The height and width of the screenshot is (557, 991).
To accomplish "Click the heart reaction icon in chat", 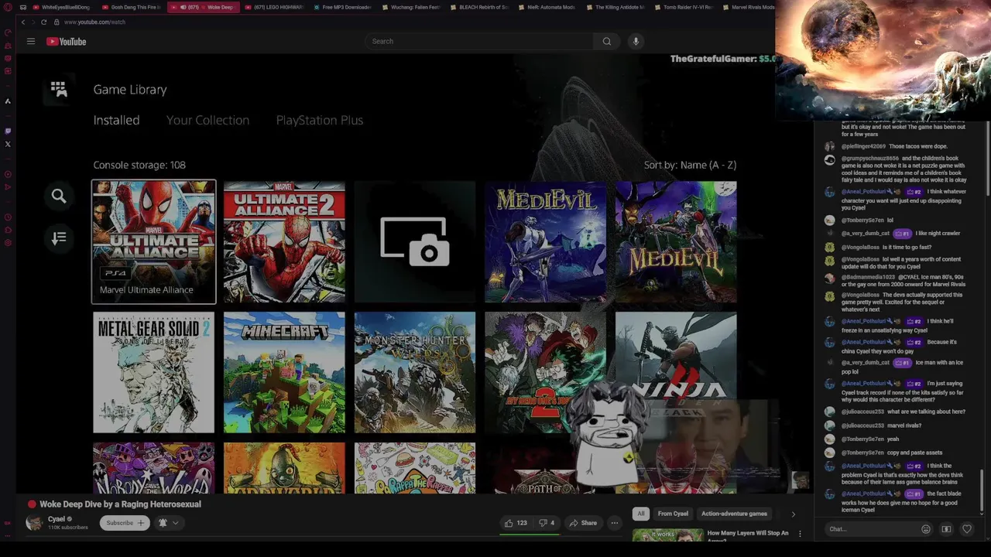I will (966, 529).
